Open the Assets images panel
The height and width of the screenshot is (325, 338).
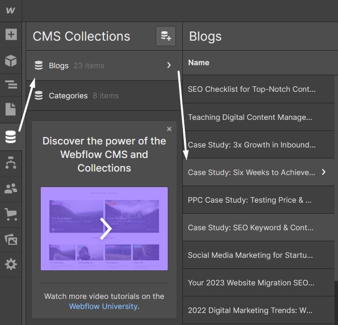[11, 239]
